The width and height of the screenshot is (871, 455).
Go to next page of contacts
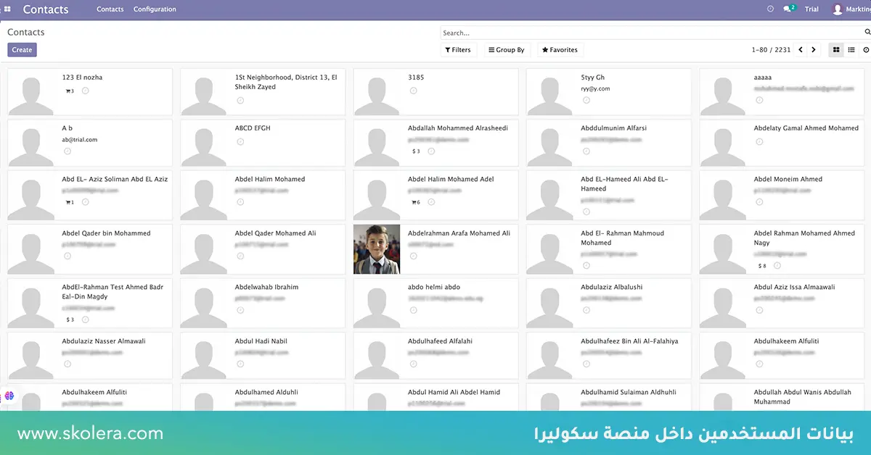(814, 50)
